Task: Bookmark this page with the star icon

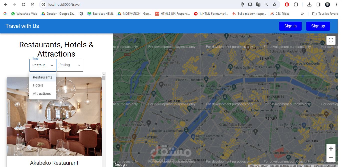Action: click(x=274, y=4)
